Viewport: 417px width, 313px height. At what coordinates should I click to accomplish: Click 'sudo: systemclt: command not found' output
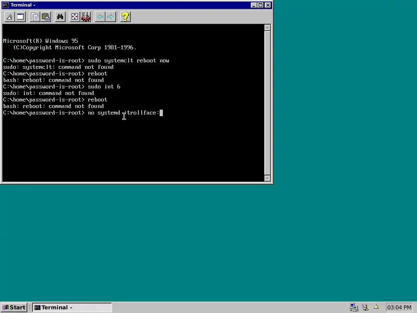click(x=58, y=67)
